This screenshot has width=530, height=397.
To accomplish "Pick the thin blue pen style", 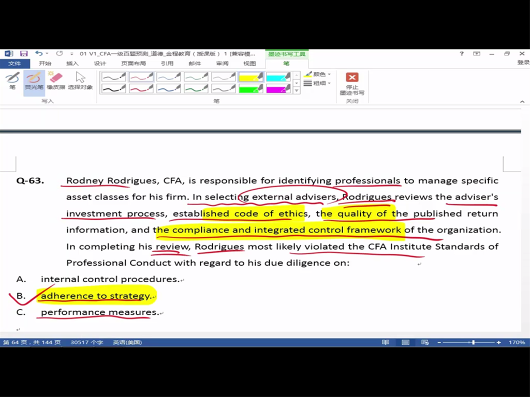I will (x=168, y=78).
